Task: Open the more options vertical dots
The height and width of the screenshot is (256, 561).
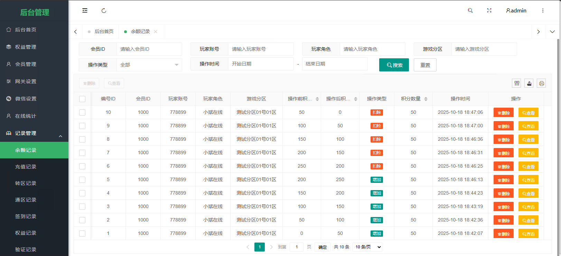Action: [543, 11]
